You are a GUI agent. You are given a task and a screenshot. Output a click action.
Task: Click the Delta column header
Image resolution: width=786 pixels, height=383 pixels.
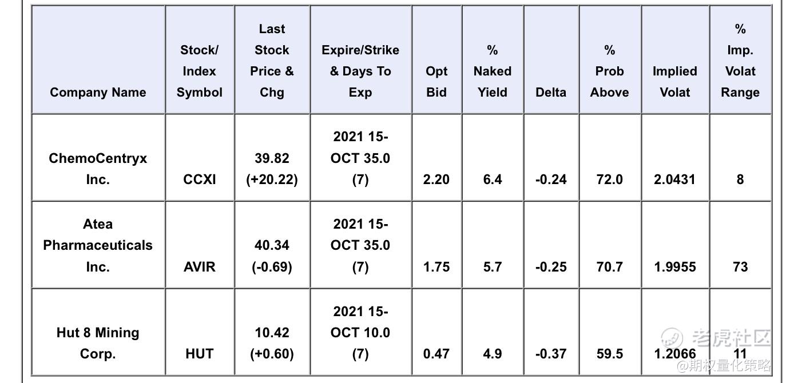(x=551, y=93)
